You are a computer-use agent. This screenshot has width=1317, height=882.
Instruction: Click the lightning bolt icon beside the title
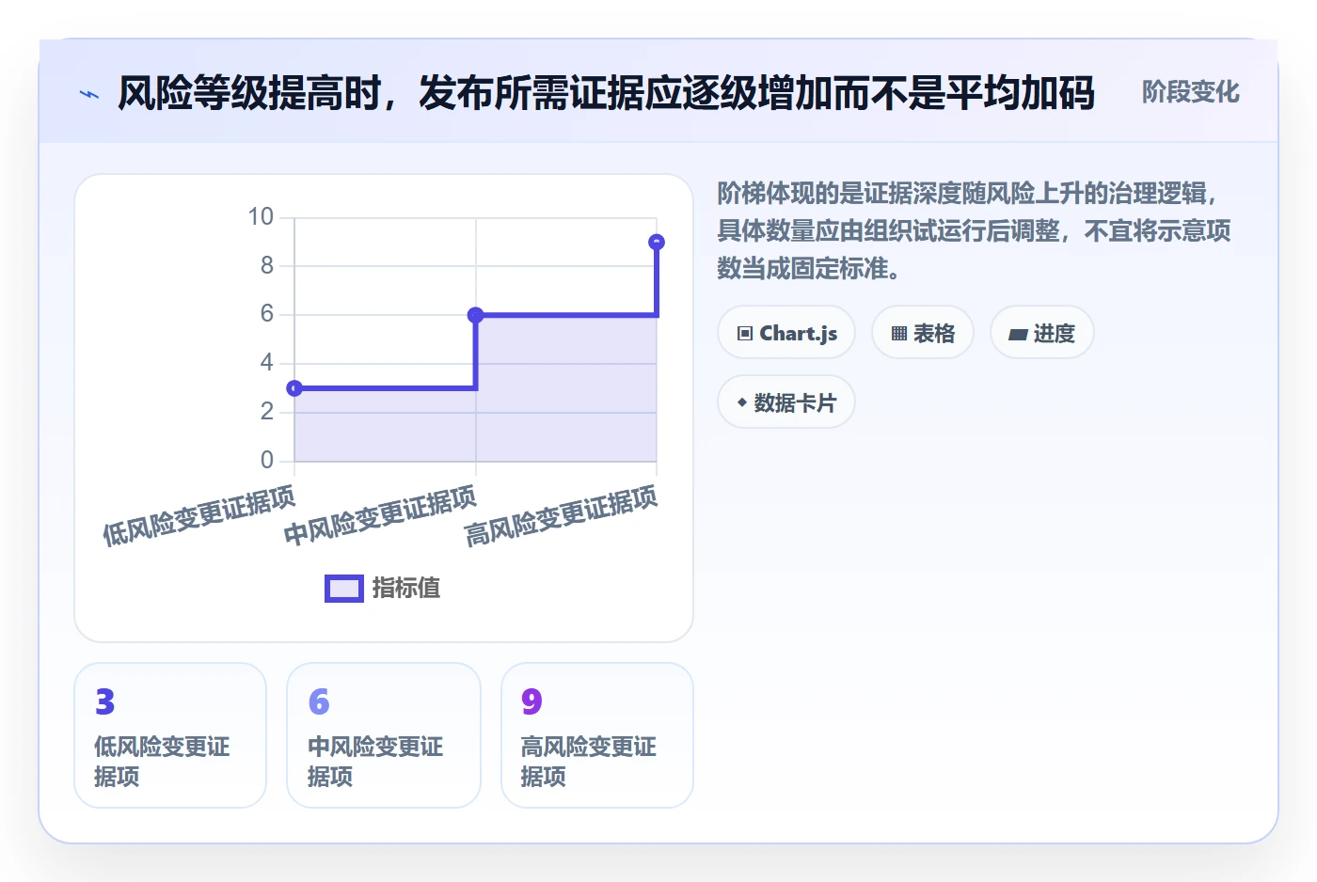[88, 94]
